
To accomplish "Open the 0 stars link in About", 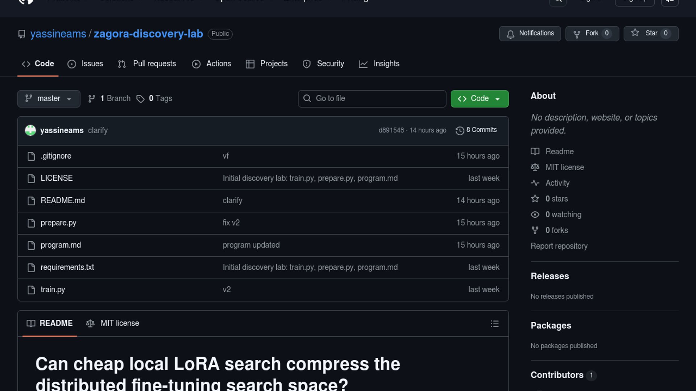I will [556, 199].
